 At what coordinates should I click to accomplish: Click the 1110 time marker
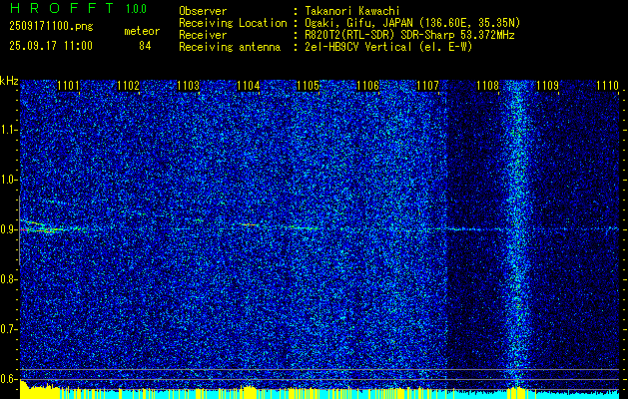coord(607,86)
